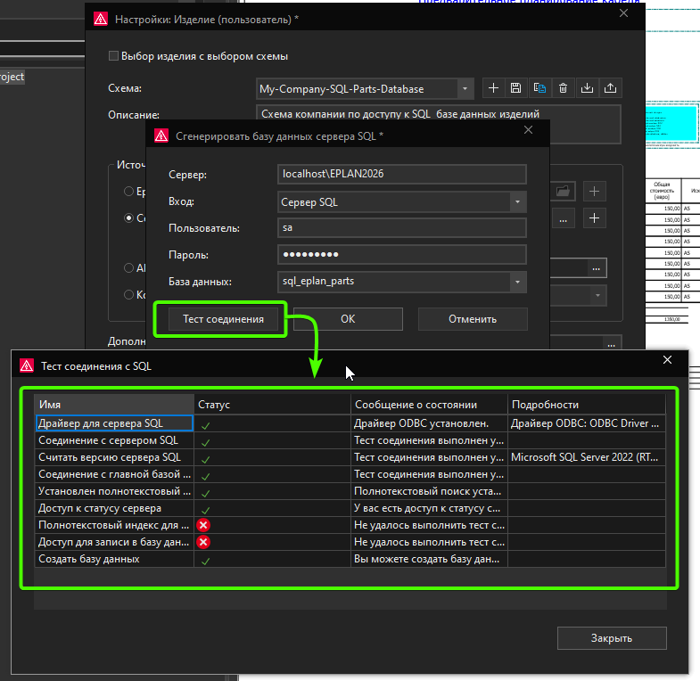Click the export scheme upload icon

pyautogui.click(x=610, y=88)
